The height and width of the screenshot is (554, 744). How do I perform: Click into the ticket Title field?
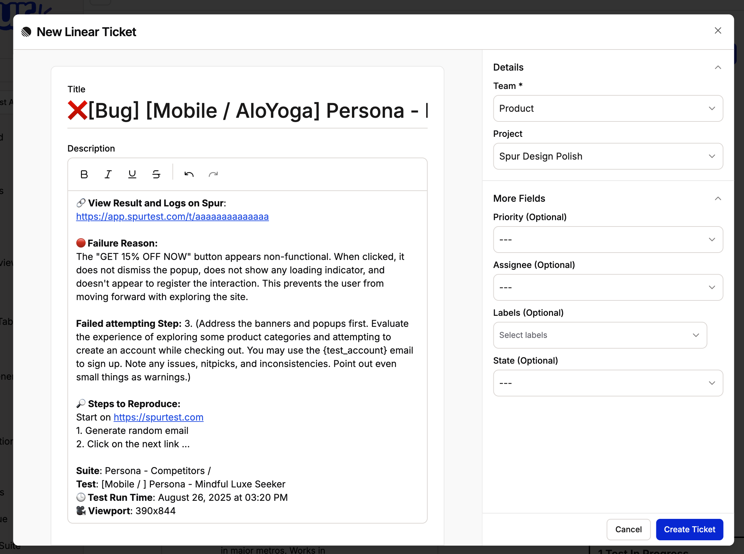point(247,111)
